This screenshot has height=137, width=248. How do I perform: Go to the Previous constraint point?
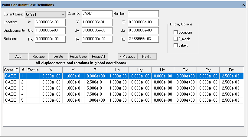click(x=127, y=57)
